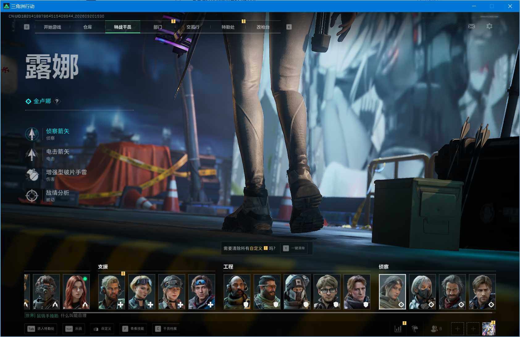Open the 干员档案 button
This screenshot has height=337, width=520.
(166, 329)
